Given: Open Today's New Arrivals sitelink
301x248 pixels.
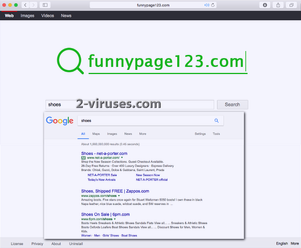Looking at the screenshot, I should tap(102, 180).
